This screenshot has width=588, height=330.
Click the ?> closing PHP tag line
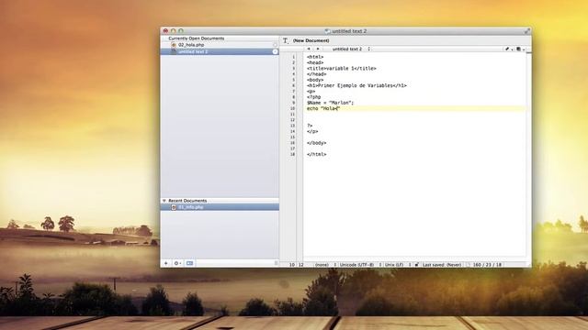(310, 126)
